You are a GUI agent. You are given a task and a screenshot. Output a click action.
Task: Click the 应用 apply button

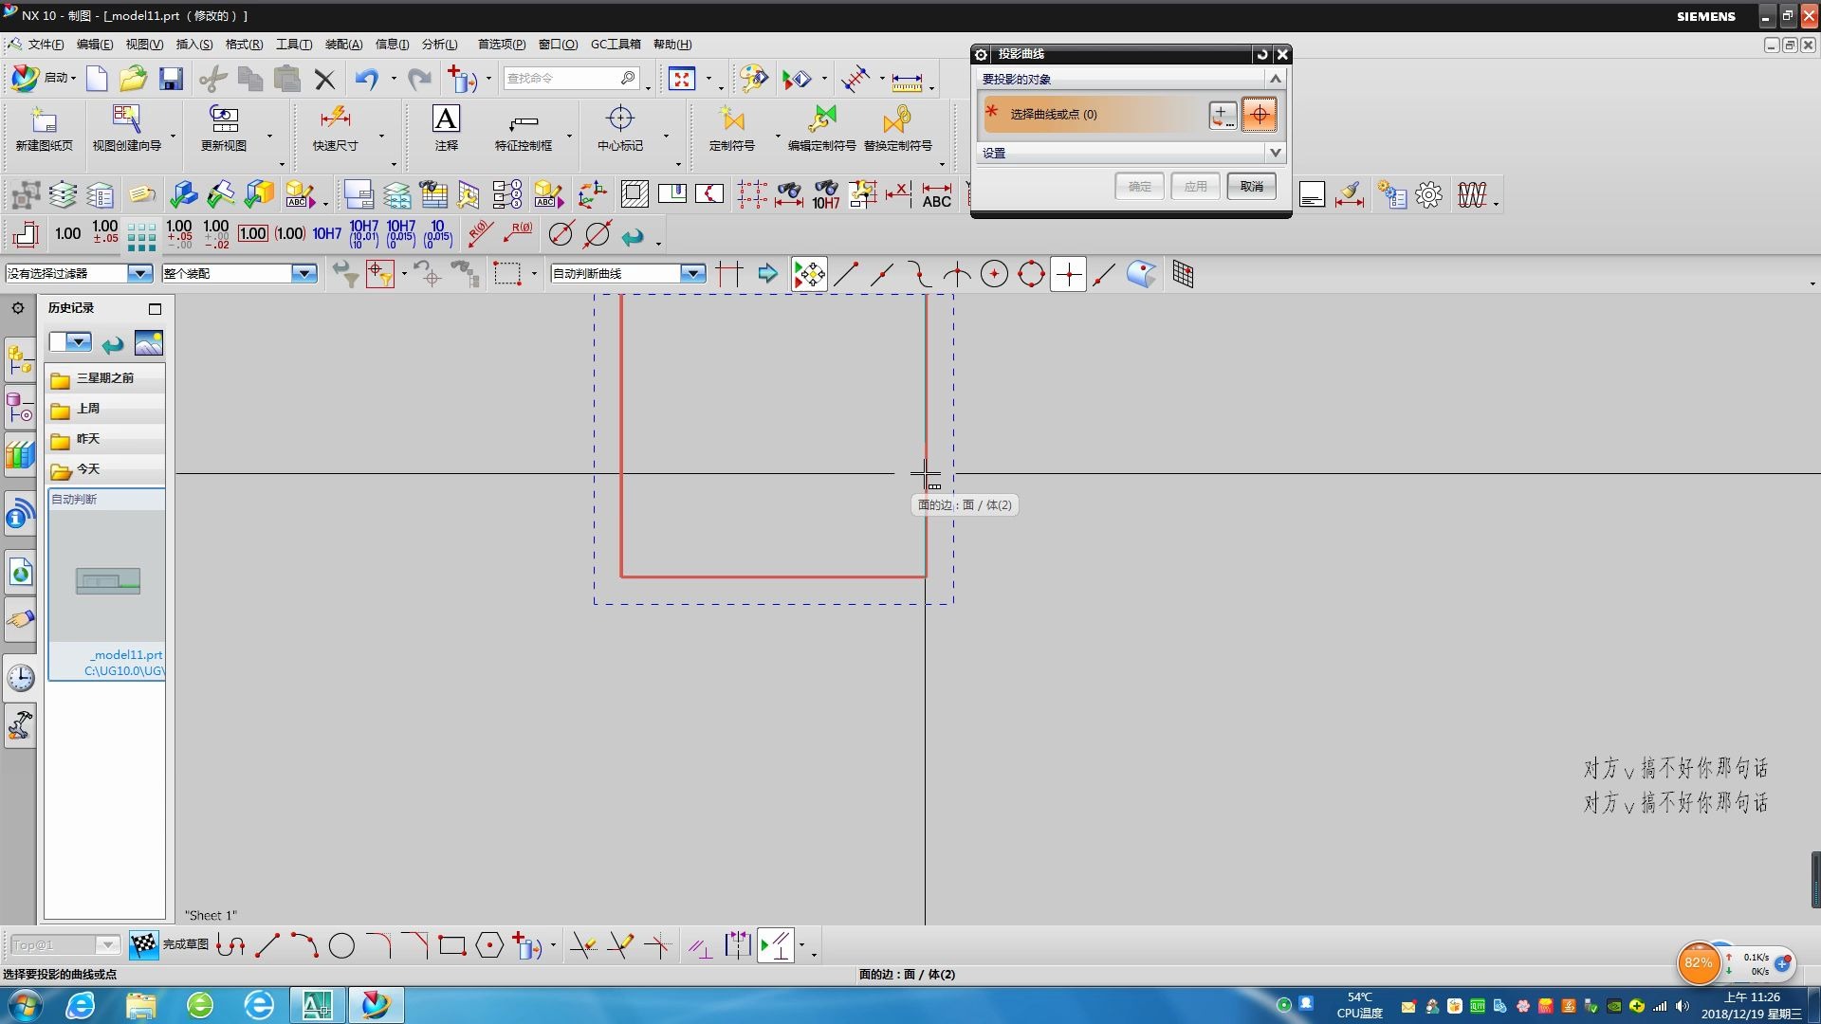(x=1196, y=187)
